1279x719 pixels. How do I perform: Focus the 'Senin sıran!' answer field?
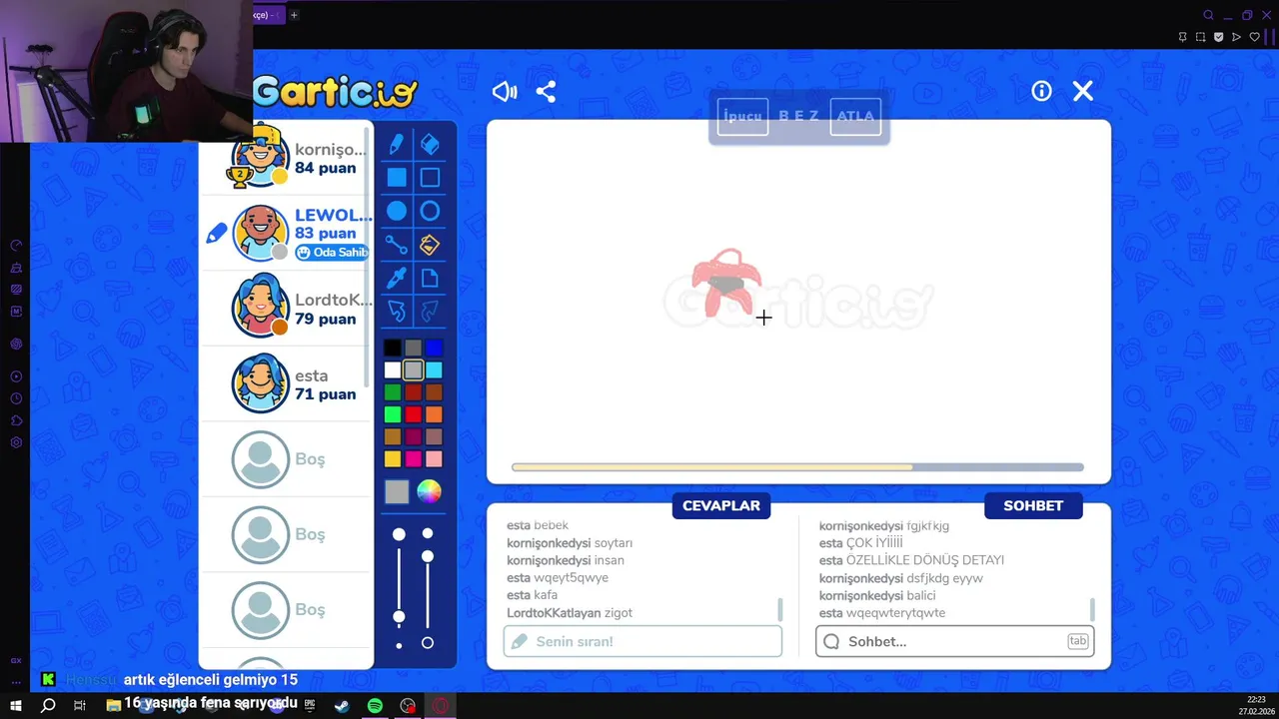(642, 641)
